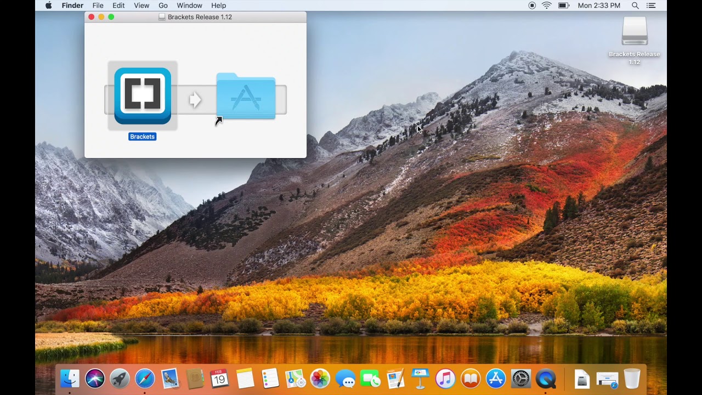Open Notification Center
Screen dimensions: 702x395
(651, 5)
